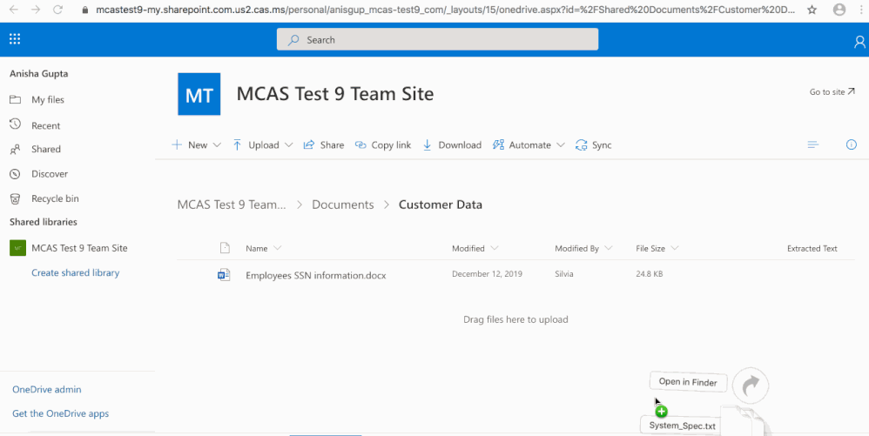Click the browser forward arrow
This screenshot has width=869, height=436.
[36, 10]
